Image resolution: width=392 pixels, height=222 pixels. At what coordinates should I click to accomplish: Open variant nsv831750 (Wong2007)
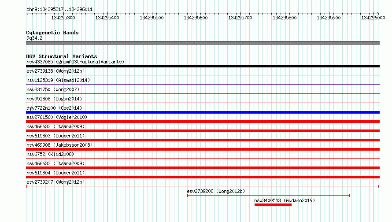53,89
